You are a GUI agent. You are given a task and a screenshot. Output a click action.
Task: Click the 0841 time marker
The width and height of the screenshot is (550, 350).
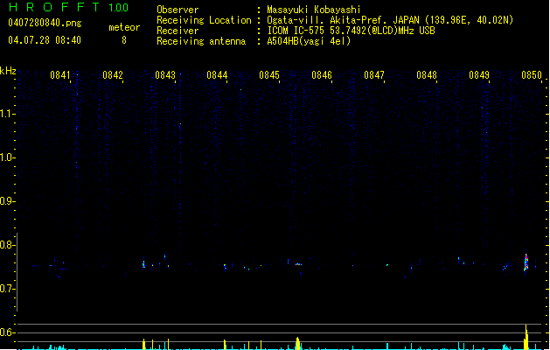(60, 75)
